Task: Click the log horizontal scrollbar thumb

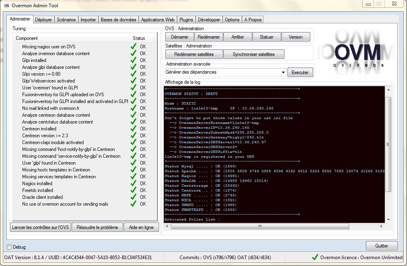Action: pos(260,227)
